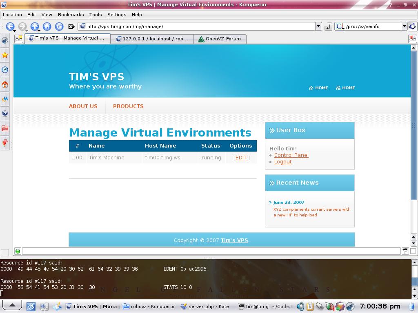Open the Google search engine selector
418x313 pixels.
(x=340, y=26)
